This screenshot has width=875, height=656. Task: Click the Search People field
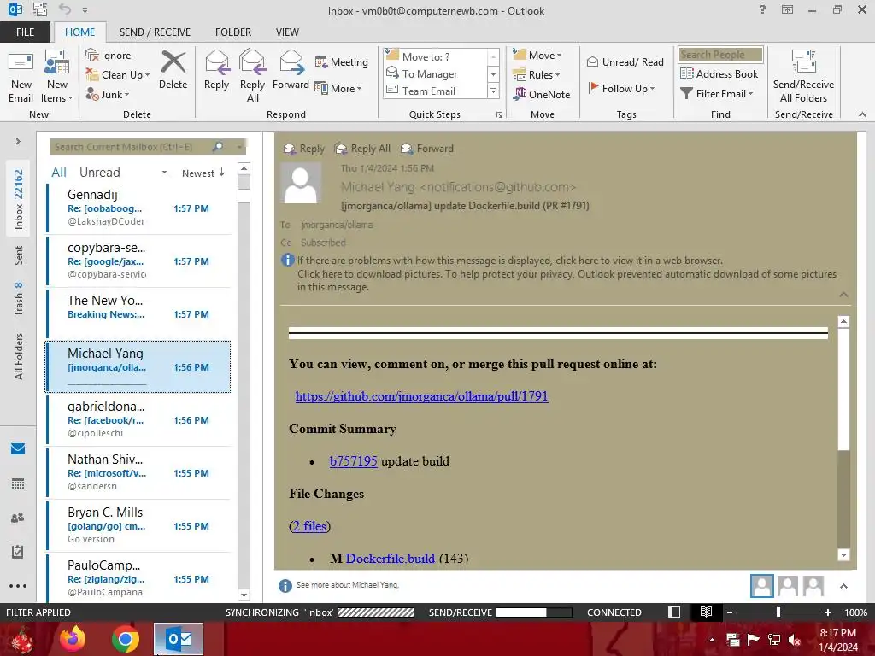720,55
